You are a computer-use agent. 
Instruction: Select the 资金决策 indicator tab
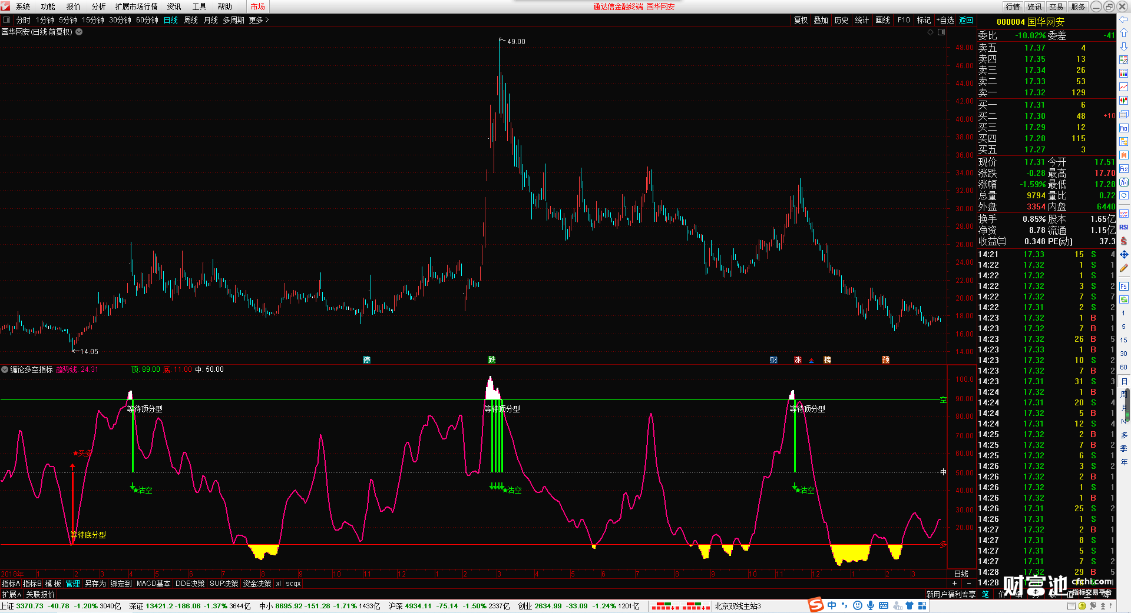[x=257, y=584]
